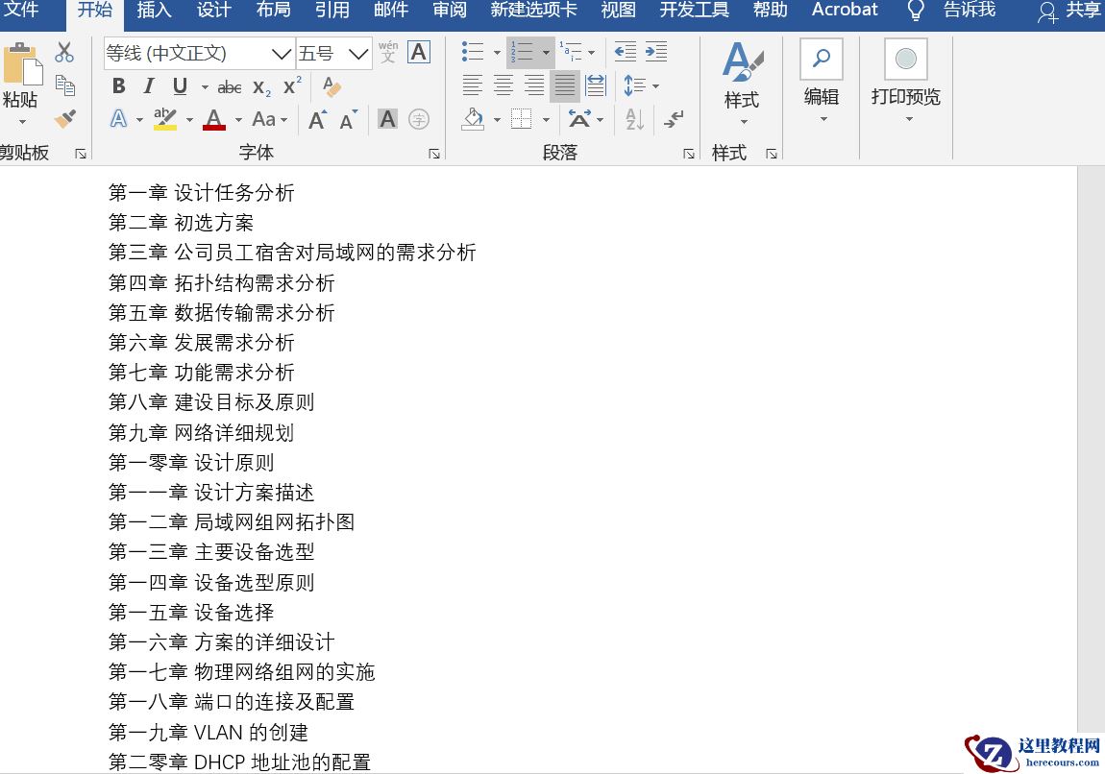The image size is (1105, 774).
Task: Apply yellow text highlight
Action: point(165,119)
